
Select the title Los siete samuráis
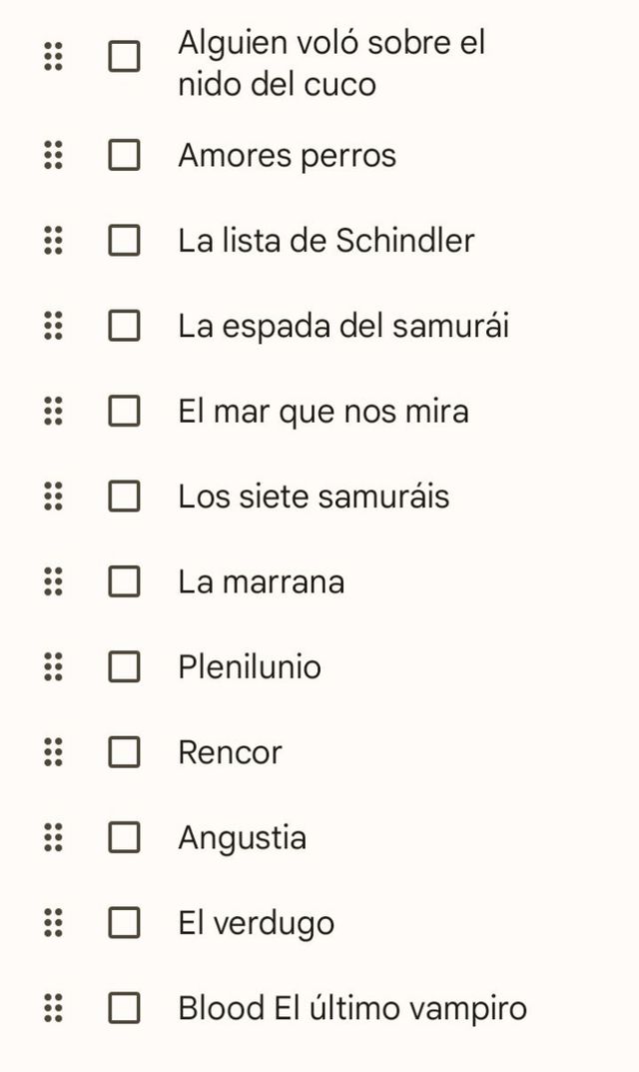pos(315,496)
